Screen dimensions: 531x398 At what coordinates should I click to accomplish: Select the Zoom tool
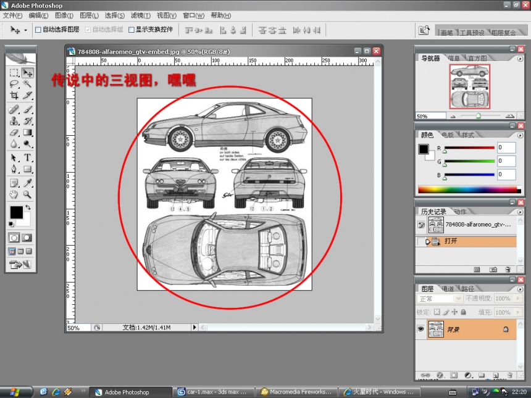pyautogui.click(x=27, y=194)
